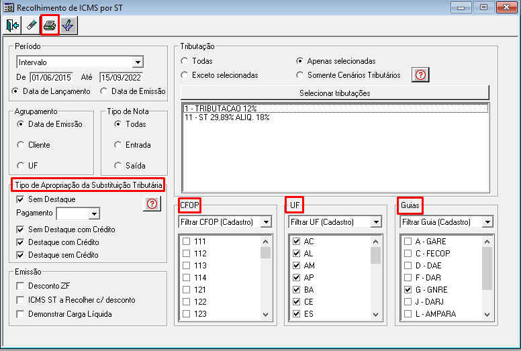Check J - DARJ guia
This screenshot has width=521, height=351.
click(408, 302)
